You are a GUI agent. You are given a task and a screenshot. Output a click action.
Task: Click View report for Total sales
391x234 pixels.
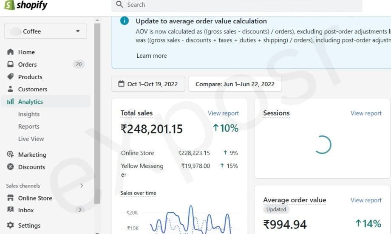(224, 113)
